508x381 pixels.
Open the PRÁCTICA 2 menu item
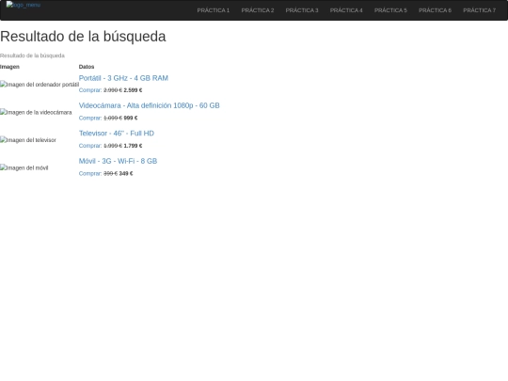258,10
